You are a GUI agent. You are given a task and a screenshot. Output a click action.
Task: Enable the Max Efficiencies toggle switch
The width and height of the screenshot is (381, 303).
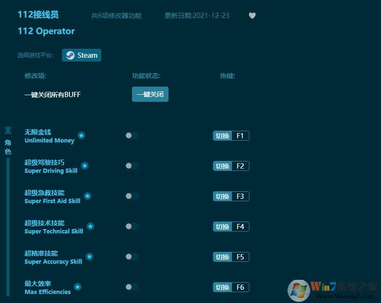[x=132, y=287]
